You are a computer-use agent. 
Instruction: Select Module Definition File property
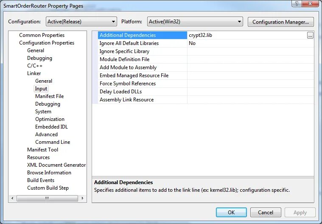(x=142, y=59)
